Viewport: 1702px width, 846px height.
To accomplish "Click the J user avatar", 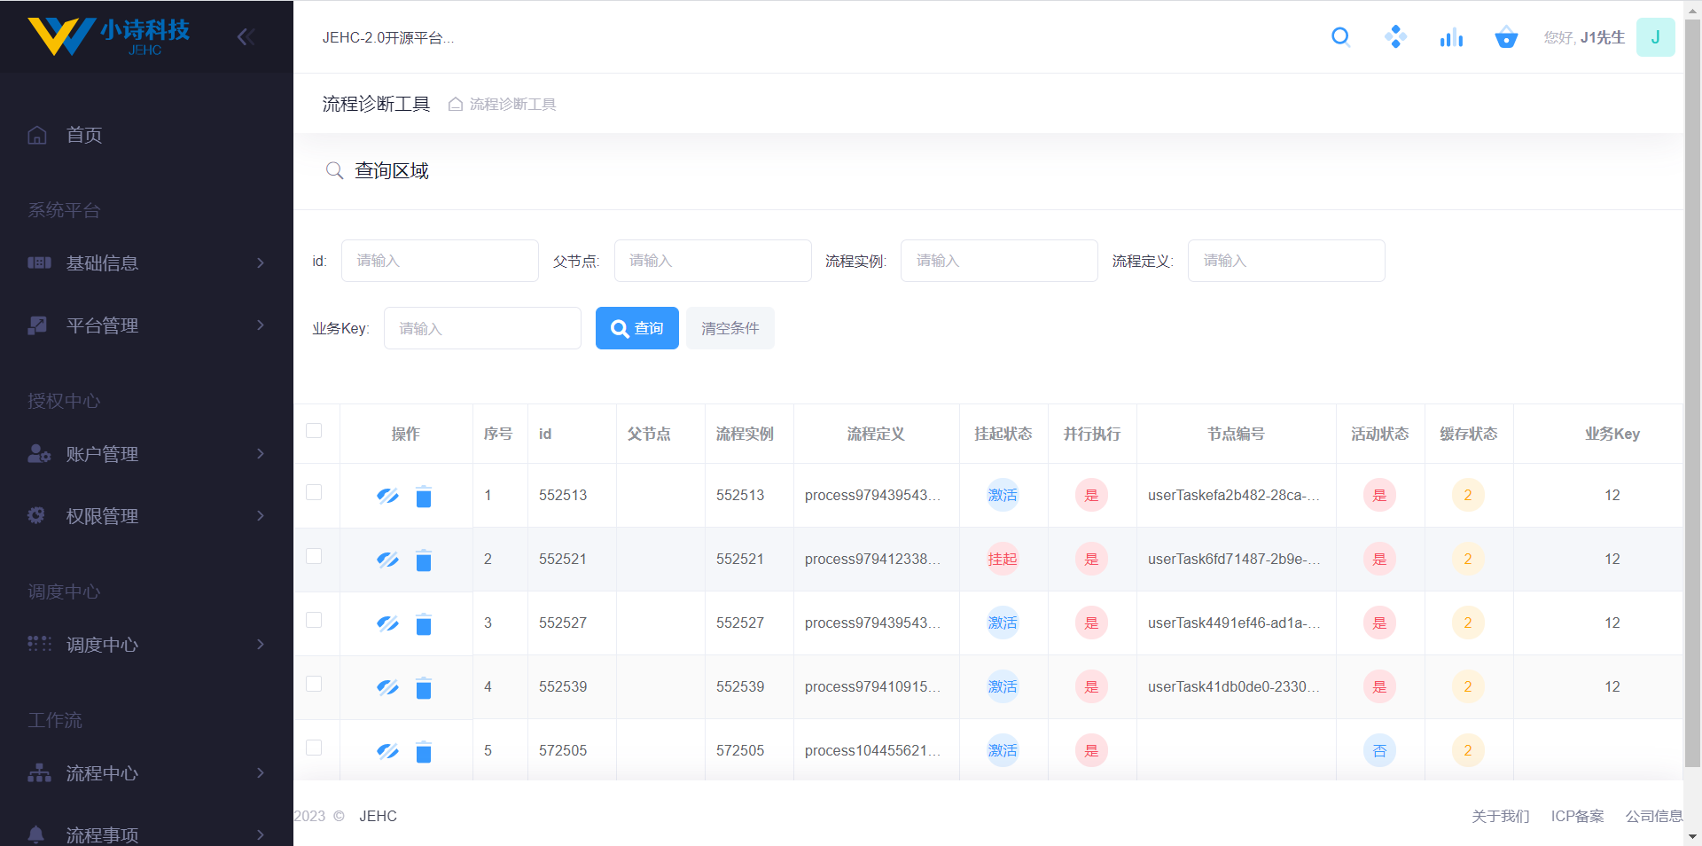I will pyautogui.click(x=1655, y=37).
